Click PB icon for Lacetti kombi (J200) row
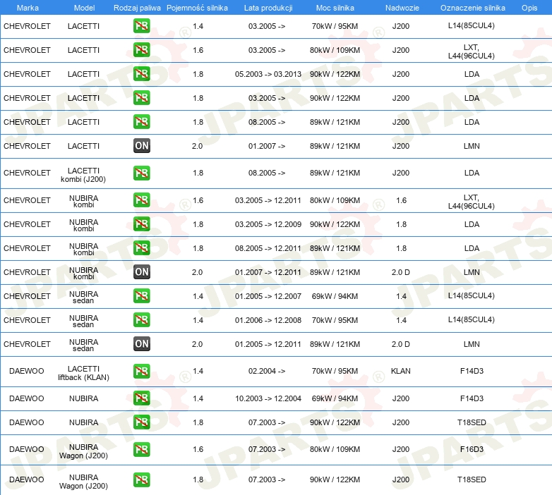The height and width of the screenshot is (495, 552). tap(141, 173)
